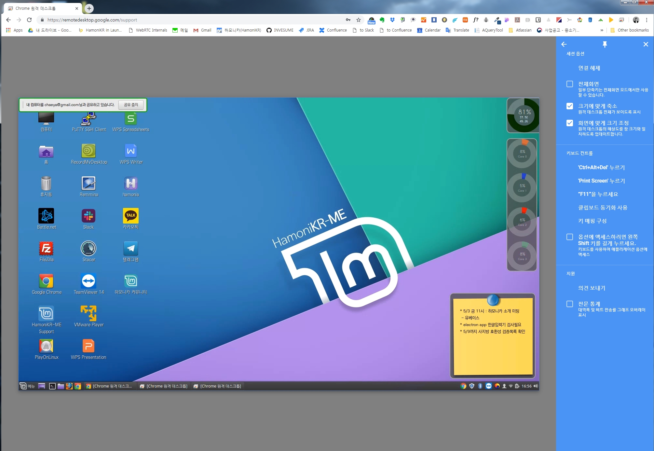Enable the 전체화면 fullscreen checkbox
This screenshot has width=654, height=451.
tap(569, 84)
